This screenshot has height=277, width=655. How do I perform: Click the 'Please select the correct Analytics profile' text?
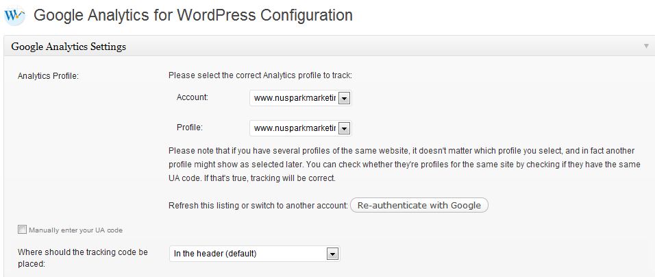pos(260,75)
